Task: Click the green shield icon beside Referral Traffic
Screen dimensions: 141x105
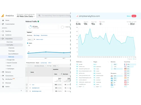Action: pyautogui.click(x=38, y=22)
